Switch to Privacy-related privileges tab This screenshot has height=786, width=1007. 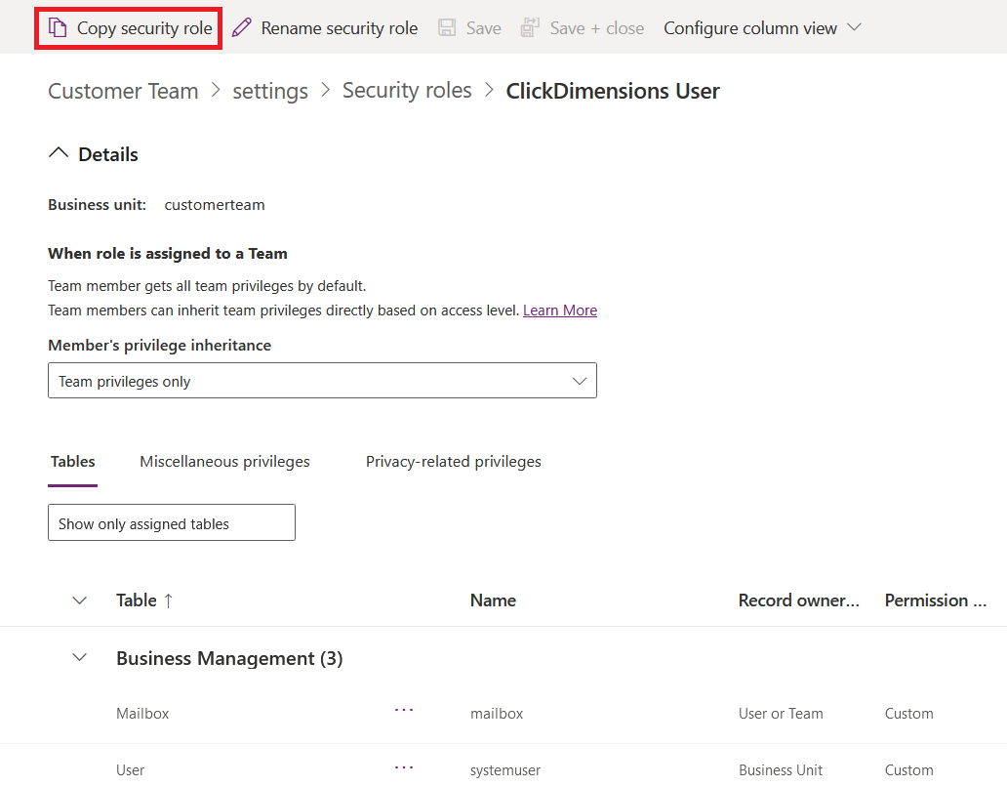454,462
